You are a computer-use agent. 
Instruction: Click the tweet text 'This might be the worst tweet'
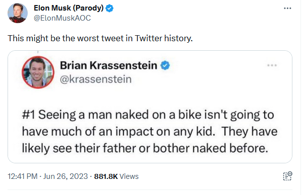tap(66, 38)
